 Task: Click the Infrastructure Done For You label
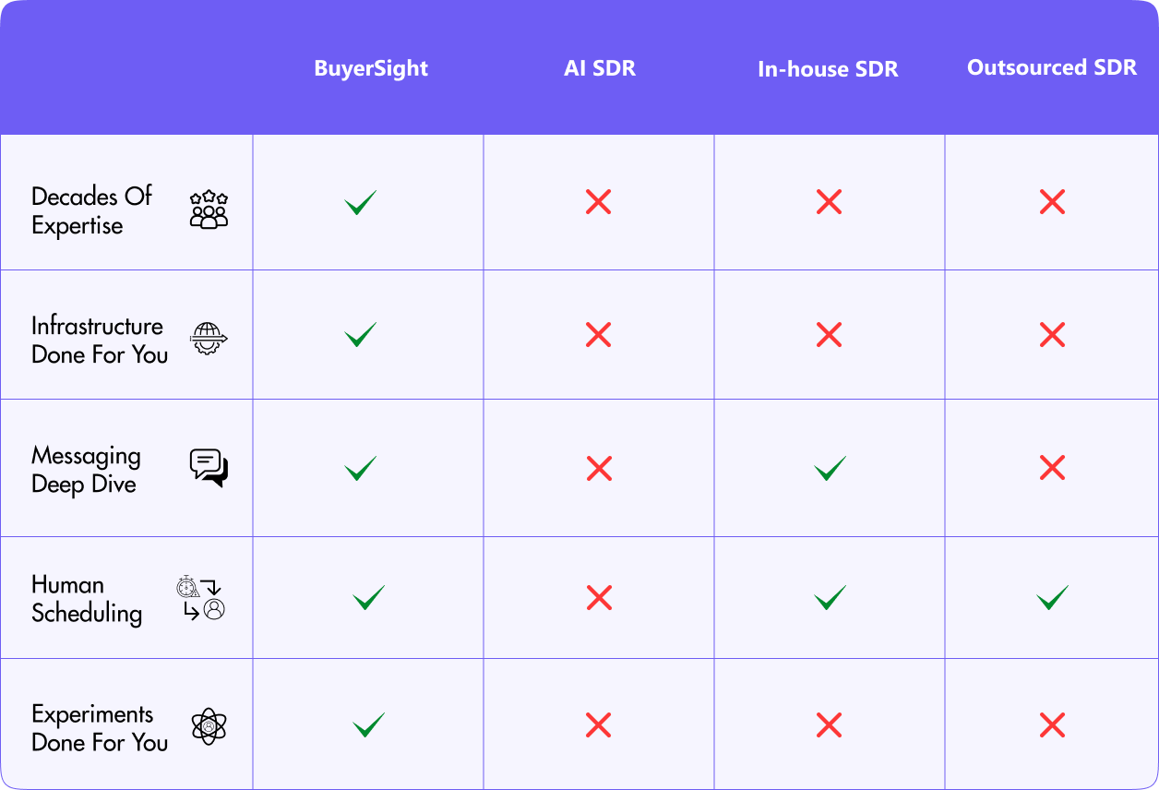point(100,340)
